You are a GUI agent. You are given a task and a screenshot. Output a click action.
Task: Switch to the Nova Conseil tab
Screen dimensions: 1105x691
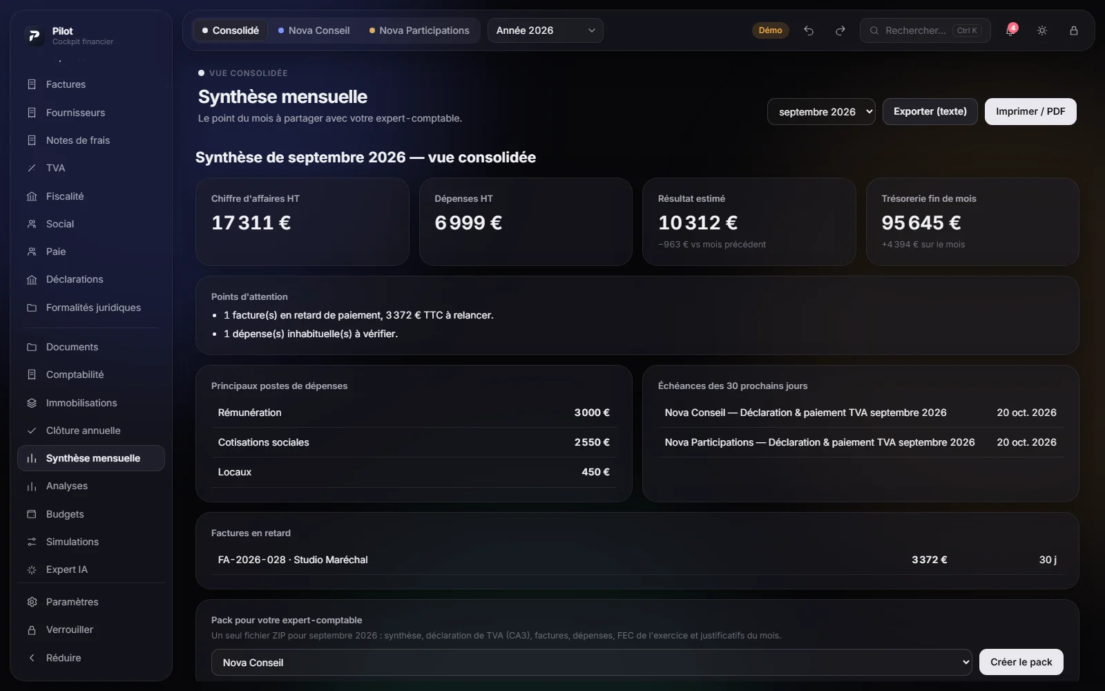tap(314, 30)
